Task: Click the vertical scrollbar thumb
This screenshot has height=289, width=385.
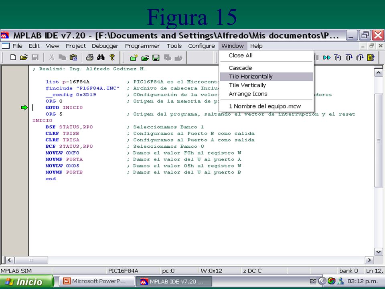Action: 378,140
